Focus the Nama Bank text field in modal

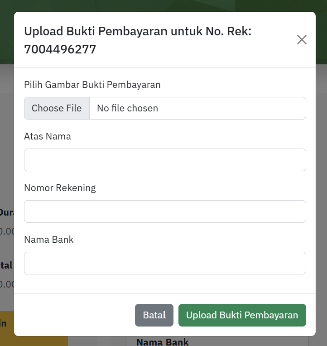pyautogui.click(x=165, y=263)
